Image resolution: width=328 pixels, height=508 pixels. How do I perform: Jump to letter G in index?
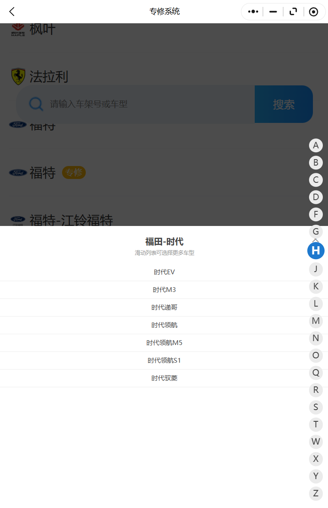[x=316, y=231]
